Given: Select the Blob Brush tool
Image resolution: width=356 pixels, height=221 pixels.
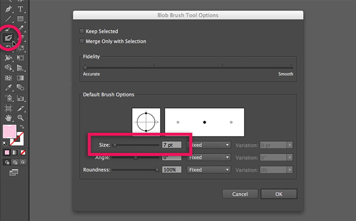Looking at the screenshot, I should (x=9, y=37).
